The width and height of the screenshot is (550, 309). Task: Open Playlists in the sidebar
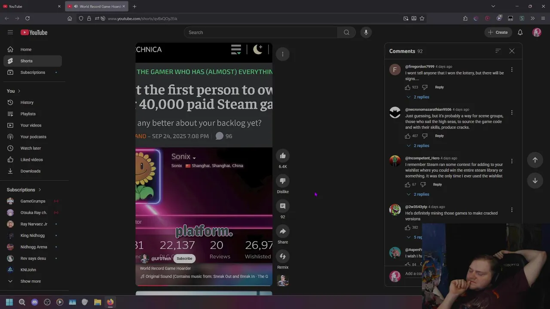tap(33, 114)
